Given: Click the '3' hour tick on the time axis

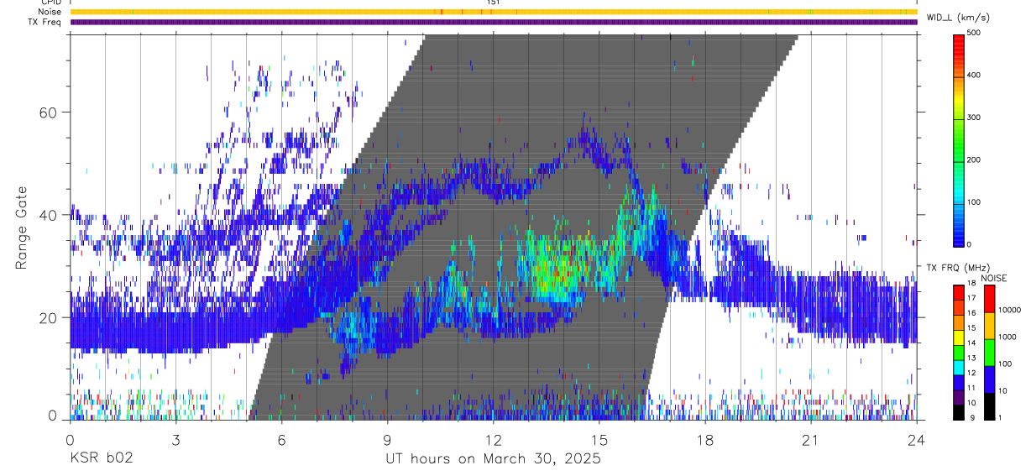Looking at the screenshot, I should coord(175,440).
